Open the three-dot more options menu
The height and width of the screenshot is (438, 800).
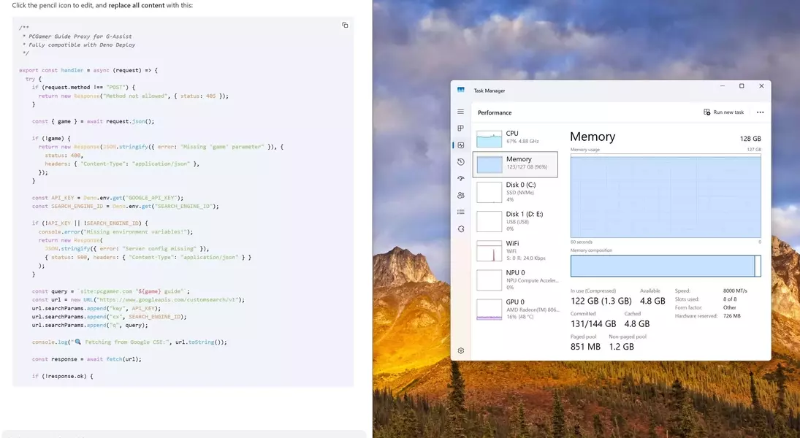(761, 112)
